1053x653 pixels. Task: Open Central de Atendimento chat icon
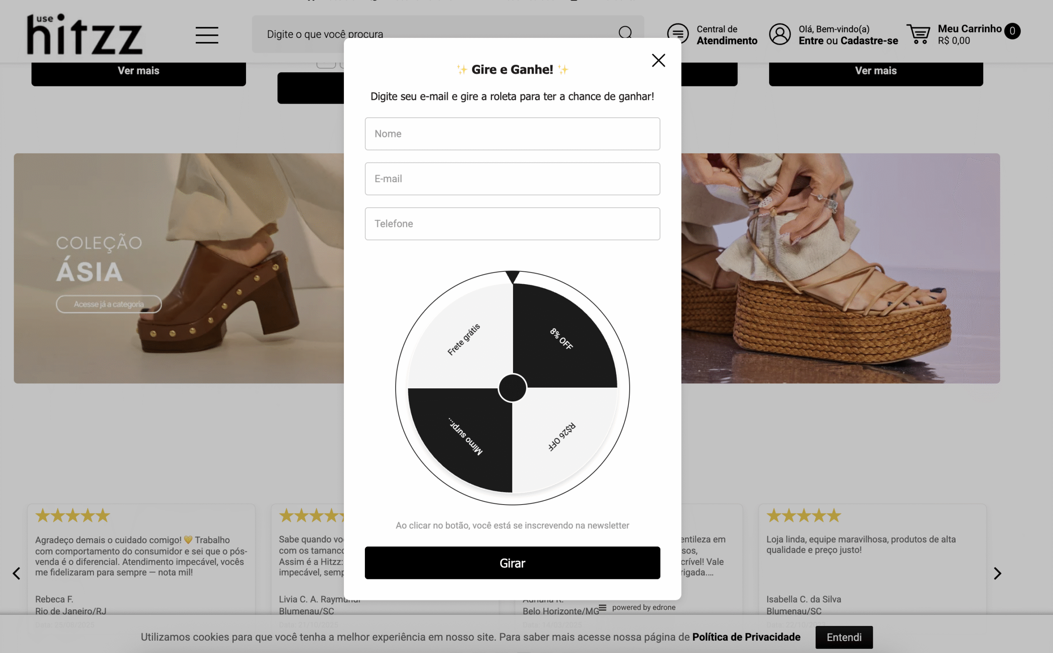tap(678, 34)
